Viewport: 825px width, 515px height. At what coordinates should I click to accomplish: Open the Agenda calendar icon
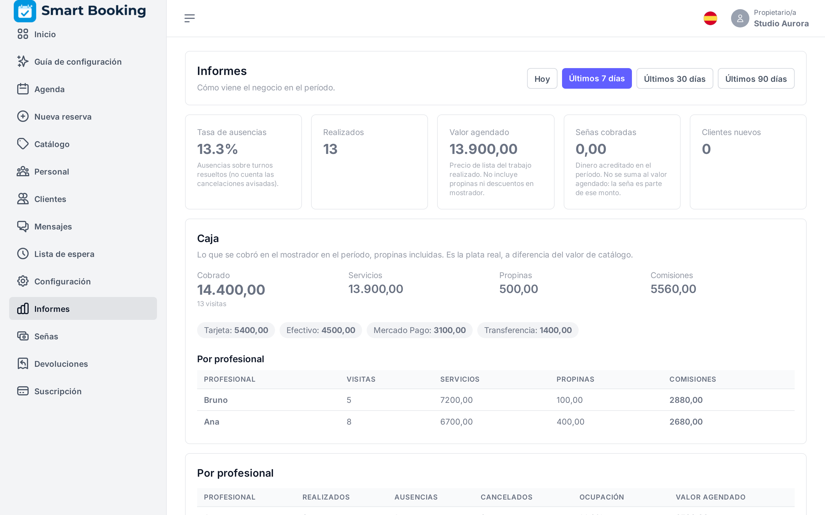[23, 89]
